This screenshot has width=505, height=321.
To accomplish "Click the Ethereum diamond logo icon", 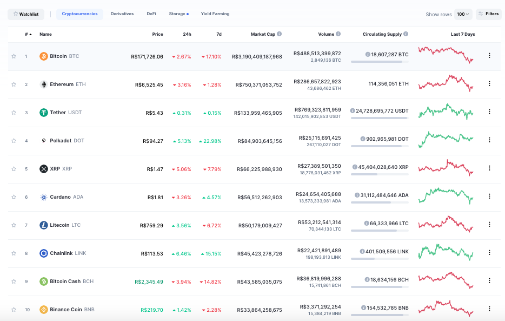I will click(x=43, y=84).
